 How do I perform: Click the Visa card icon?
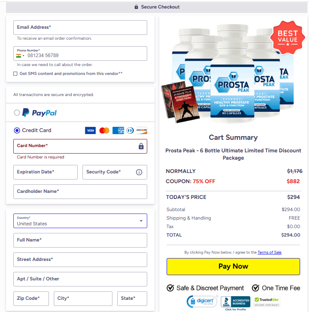click(90, 130)
